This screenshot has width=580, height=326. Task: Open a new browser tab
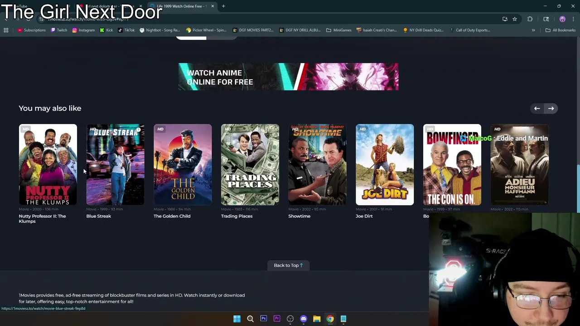click(x=223, y=6)
